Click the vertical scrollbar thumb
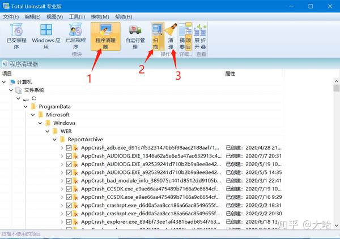 point(336,88)
